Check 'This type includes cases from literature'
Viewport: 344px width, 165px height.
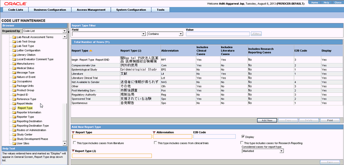[75, 143]
